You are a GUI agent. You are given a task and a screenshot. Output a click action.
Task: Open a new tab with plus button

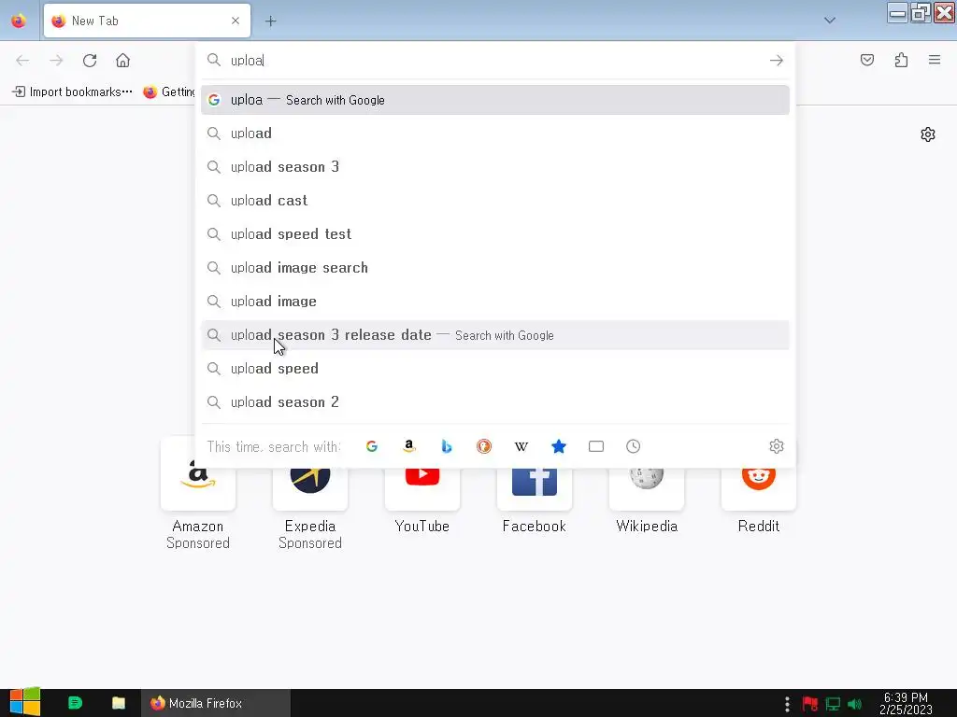pyautogui.click(x=270, y=21)
